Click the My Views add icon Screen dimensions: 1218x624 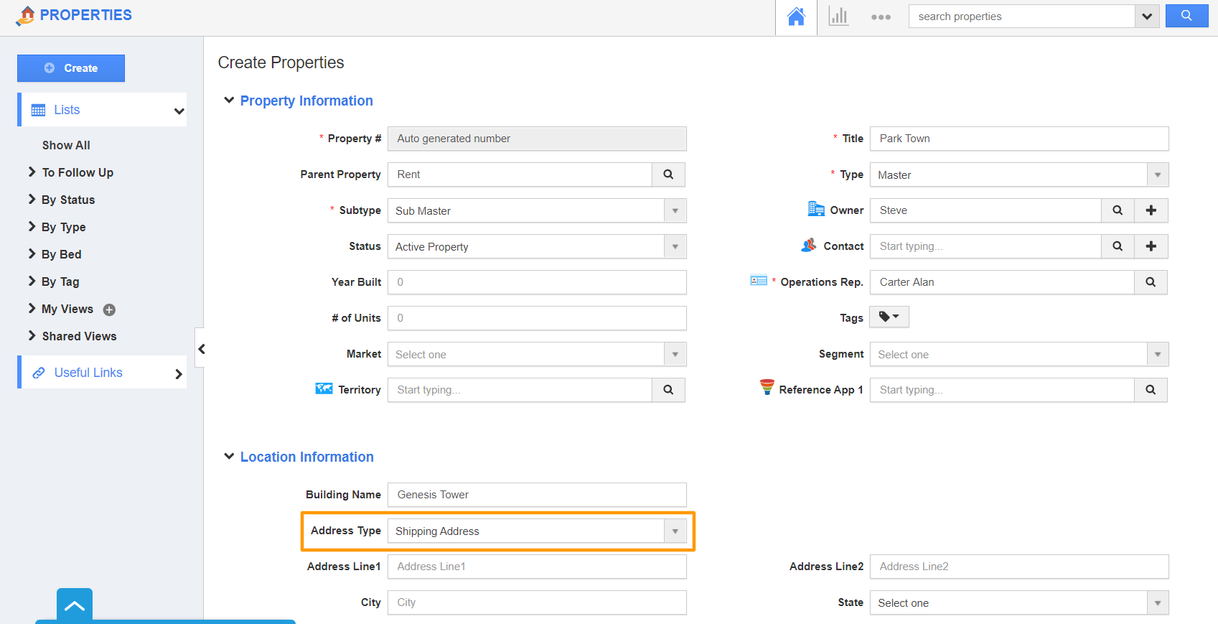pos(109,309)
